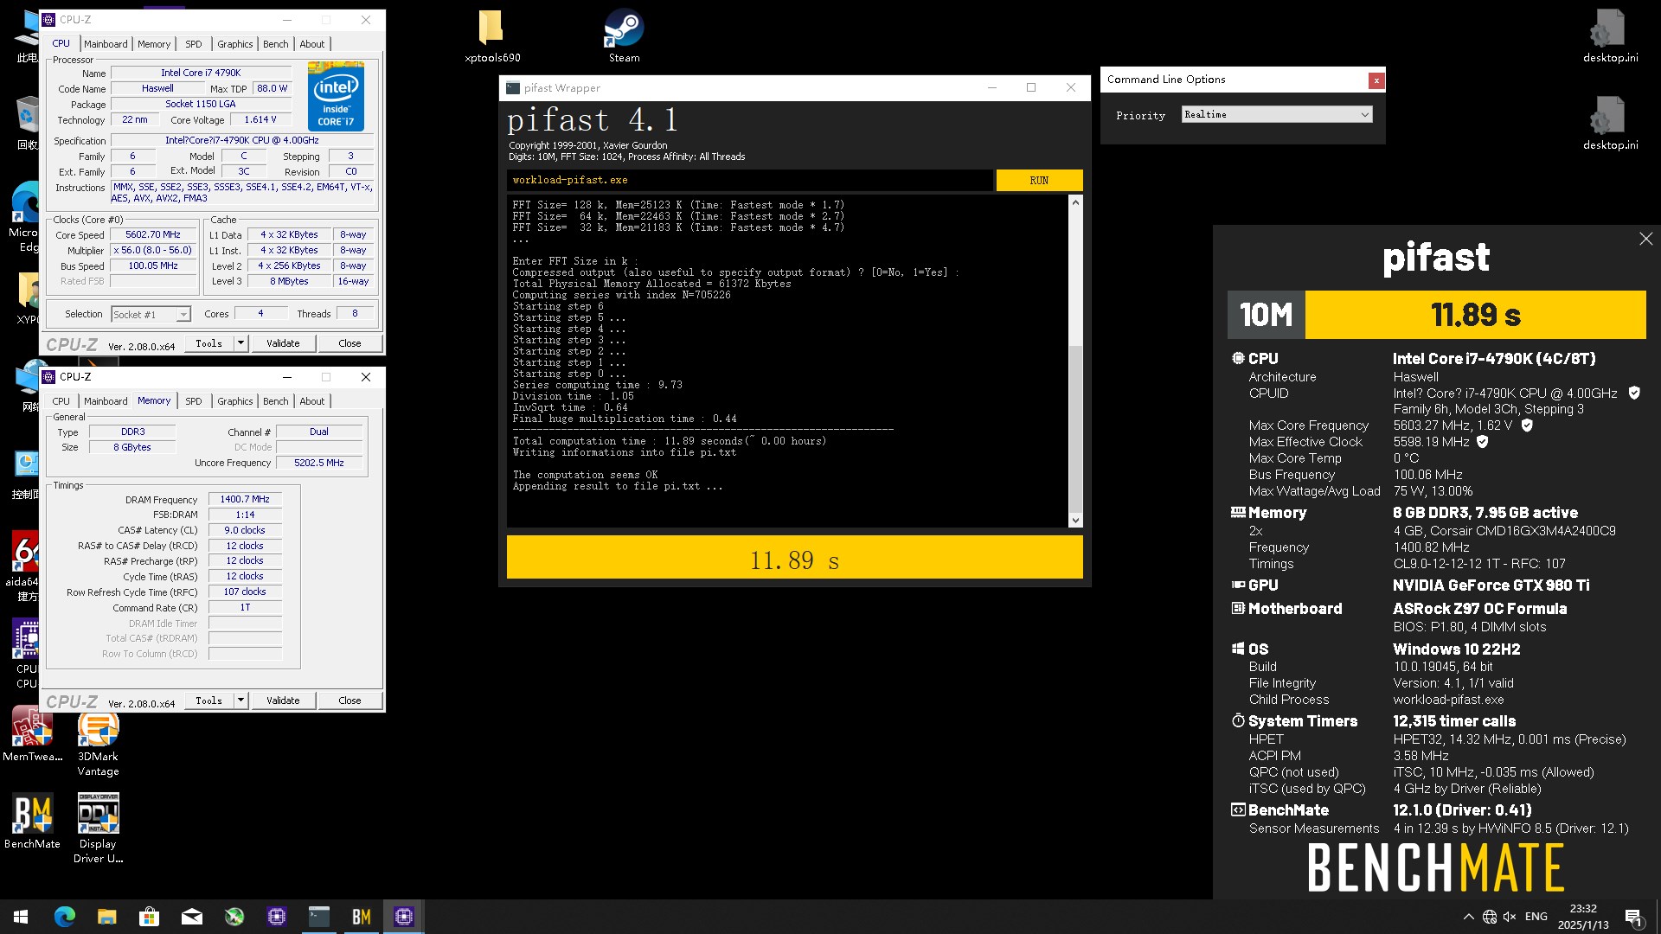Click the workload-pifast.exe input field
This screenshot has height=934, width=1661.
pos(749,180)
